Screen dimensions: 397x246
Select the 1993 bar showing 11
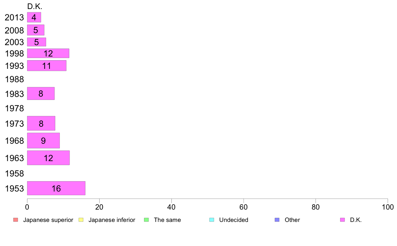click(x=46, y=66)
